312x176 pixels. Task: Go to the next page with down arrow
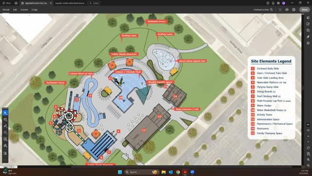(x=308, y=142)
